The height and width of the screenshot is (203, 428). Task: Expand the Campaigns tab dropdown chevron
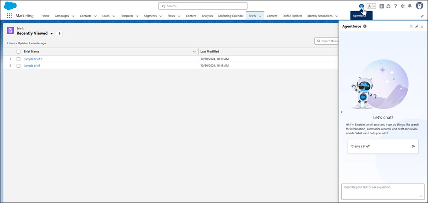coord(73,16)
